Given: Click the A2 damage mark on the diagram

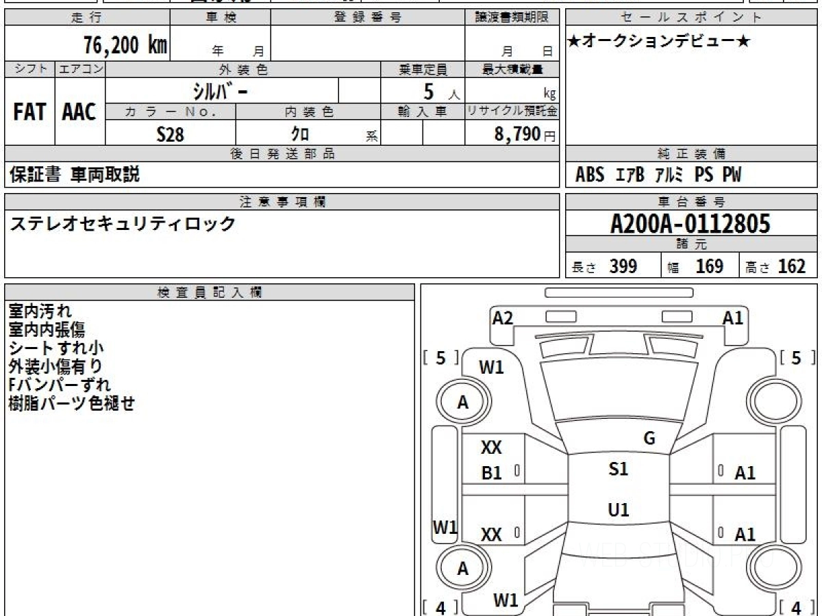Looking at the screenshot, I should coord(503,317).
